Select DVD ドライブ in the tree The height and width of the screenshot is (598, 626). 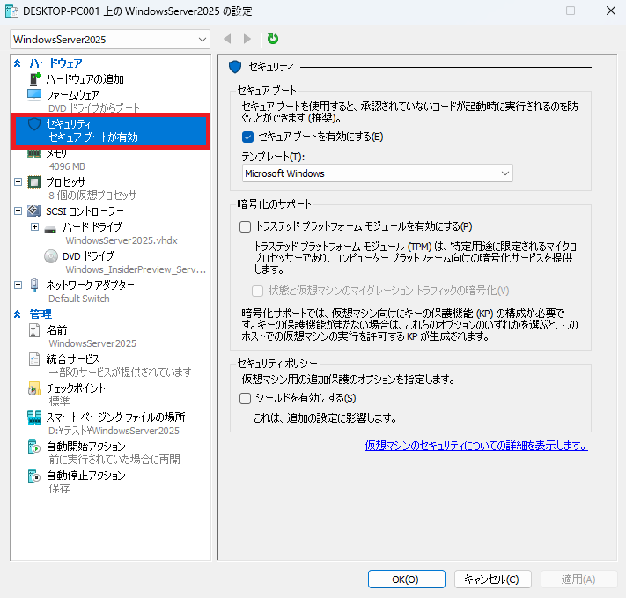(x=88, y=256)
